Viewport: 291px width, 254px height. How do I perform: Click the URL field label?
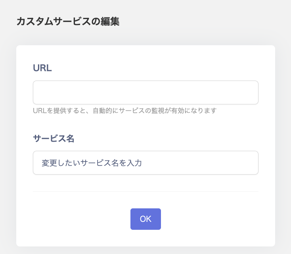click(42, 68)
